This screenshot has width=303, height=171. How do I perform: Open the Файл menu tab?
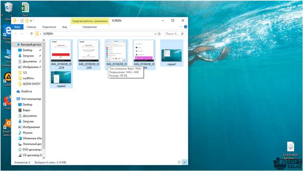[17, 27]
